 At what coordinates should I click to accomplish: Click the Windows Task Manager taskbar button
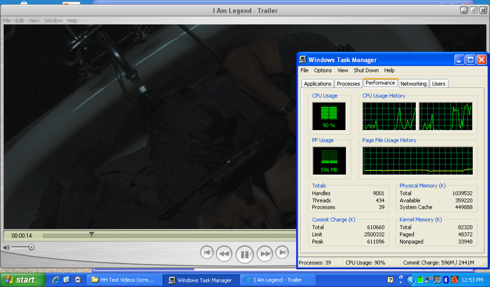(202, 280)
